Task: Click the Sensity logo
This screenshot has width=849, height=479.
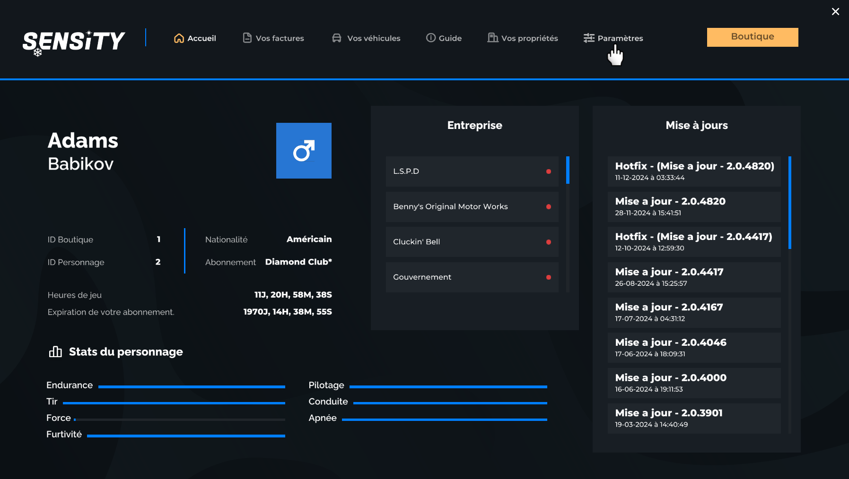Action: point(74,43)
